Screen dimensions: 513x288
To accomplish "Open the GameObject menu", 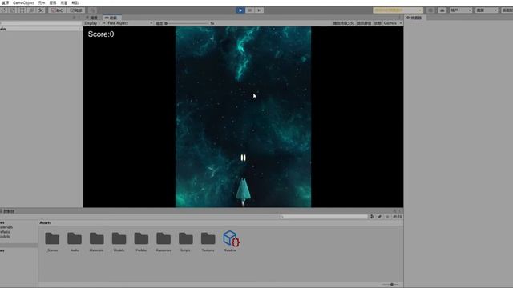I will (x=23, y=2).
